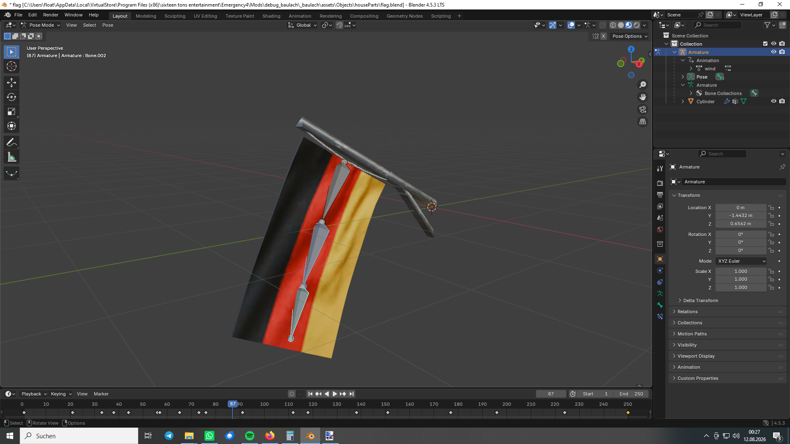Expand the Cylinder item in the outliner
The image size is (790, 444).
tap(683, 102)
